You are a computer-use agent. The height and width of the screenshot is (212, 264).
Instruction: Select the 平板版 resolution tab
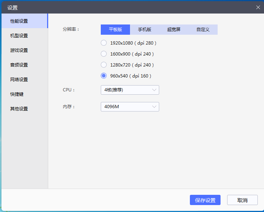(x=115, y=30)
